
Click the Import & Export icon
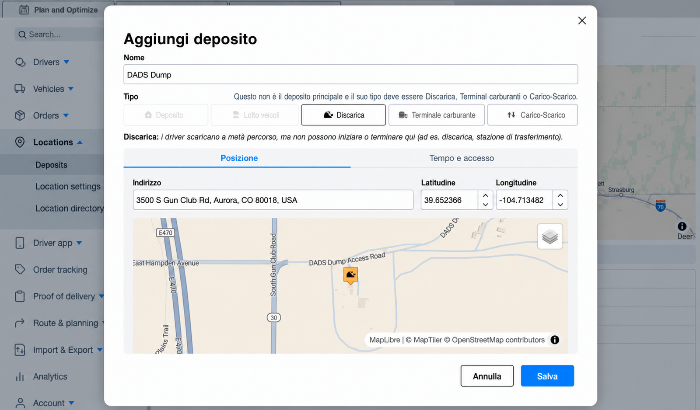(x=20, y=350)
